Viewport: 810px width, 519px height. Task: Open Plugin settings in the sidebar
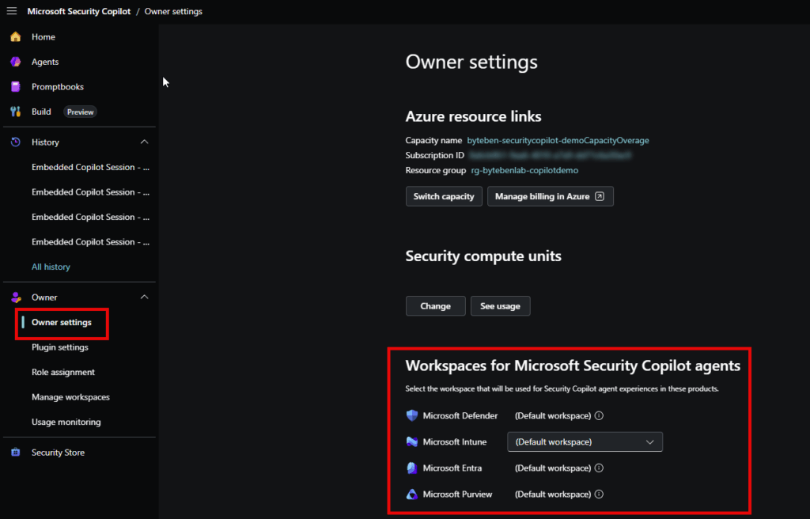60,347
